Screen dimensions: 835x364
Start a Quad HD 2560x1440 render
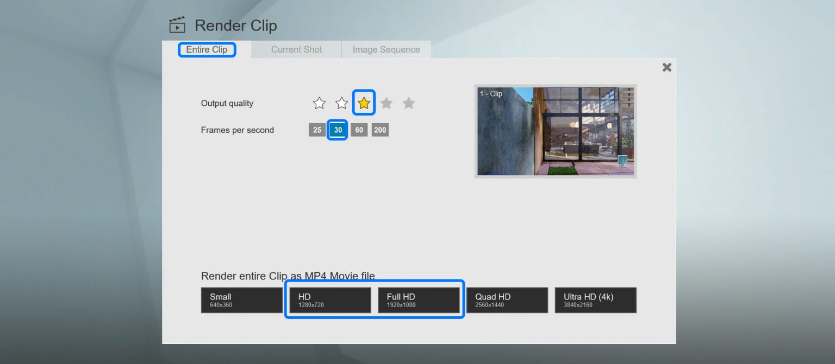point(507,300)
